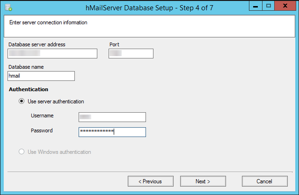This screenshot has width=299, height=195.
Task: Select the Use Windows authentication radio button
Action: 22,152
